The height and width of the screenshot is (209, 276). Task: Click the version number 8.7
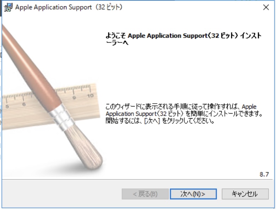coord(264,174)
